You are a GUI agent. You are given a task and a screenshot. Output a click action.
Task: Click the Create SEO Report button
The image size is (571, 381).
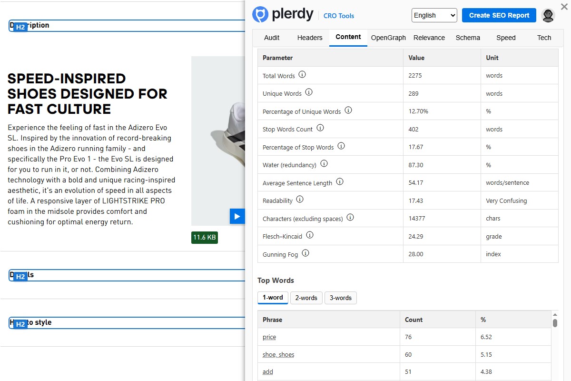coord(499,15)
